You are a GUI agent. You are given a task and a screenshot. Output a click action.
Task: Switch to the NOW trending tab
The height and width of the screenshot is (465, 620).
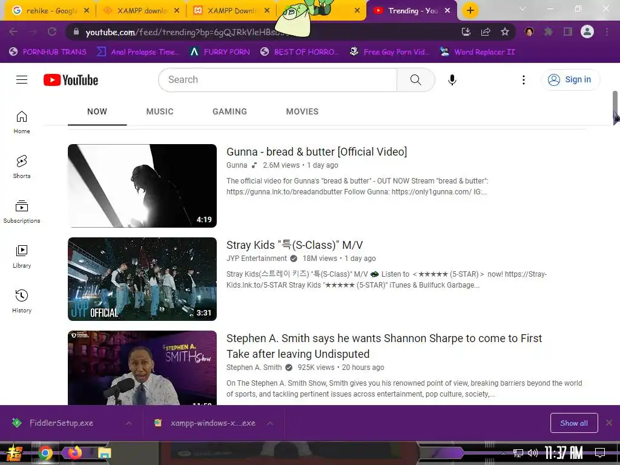tap(97, 111)
